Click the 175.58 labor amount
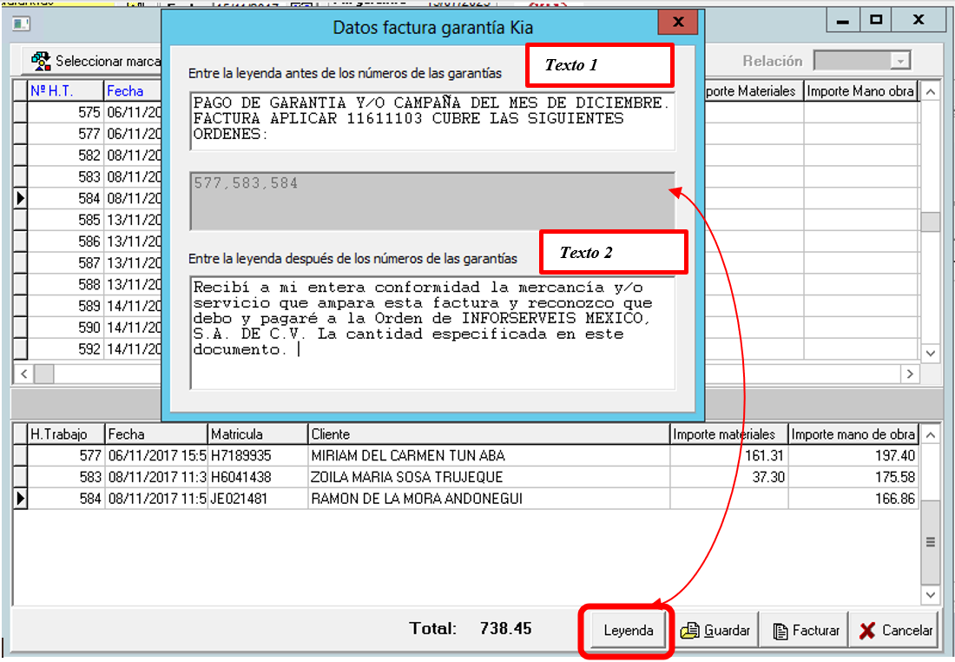This screenshot has width=955, height=662. pyautogui.click(x=895, y=477)
